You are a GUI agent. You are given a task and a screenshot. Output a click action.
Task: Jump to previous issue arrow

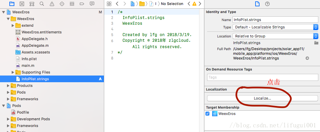click(x=189, y=4)
